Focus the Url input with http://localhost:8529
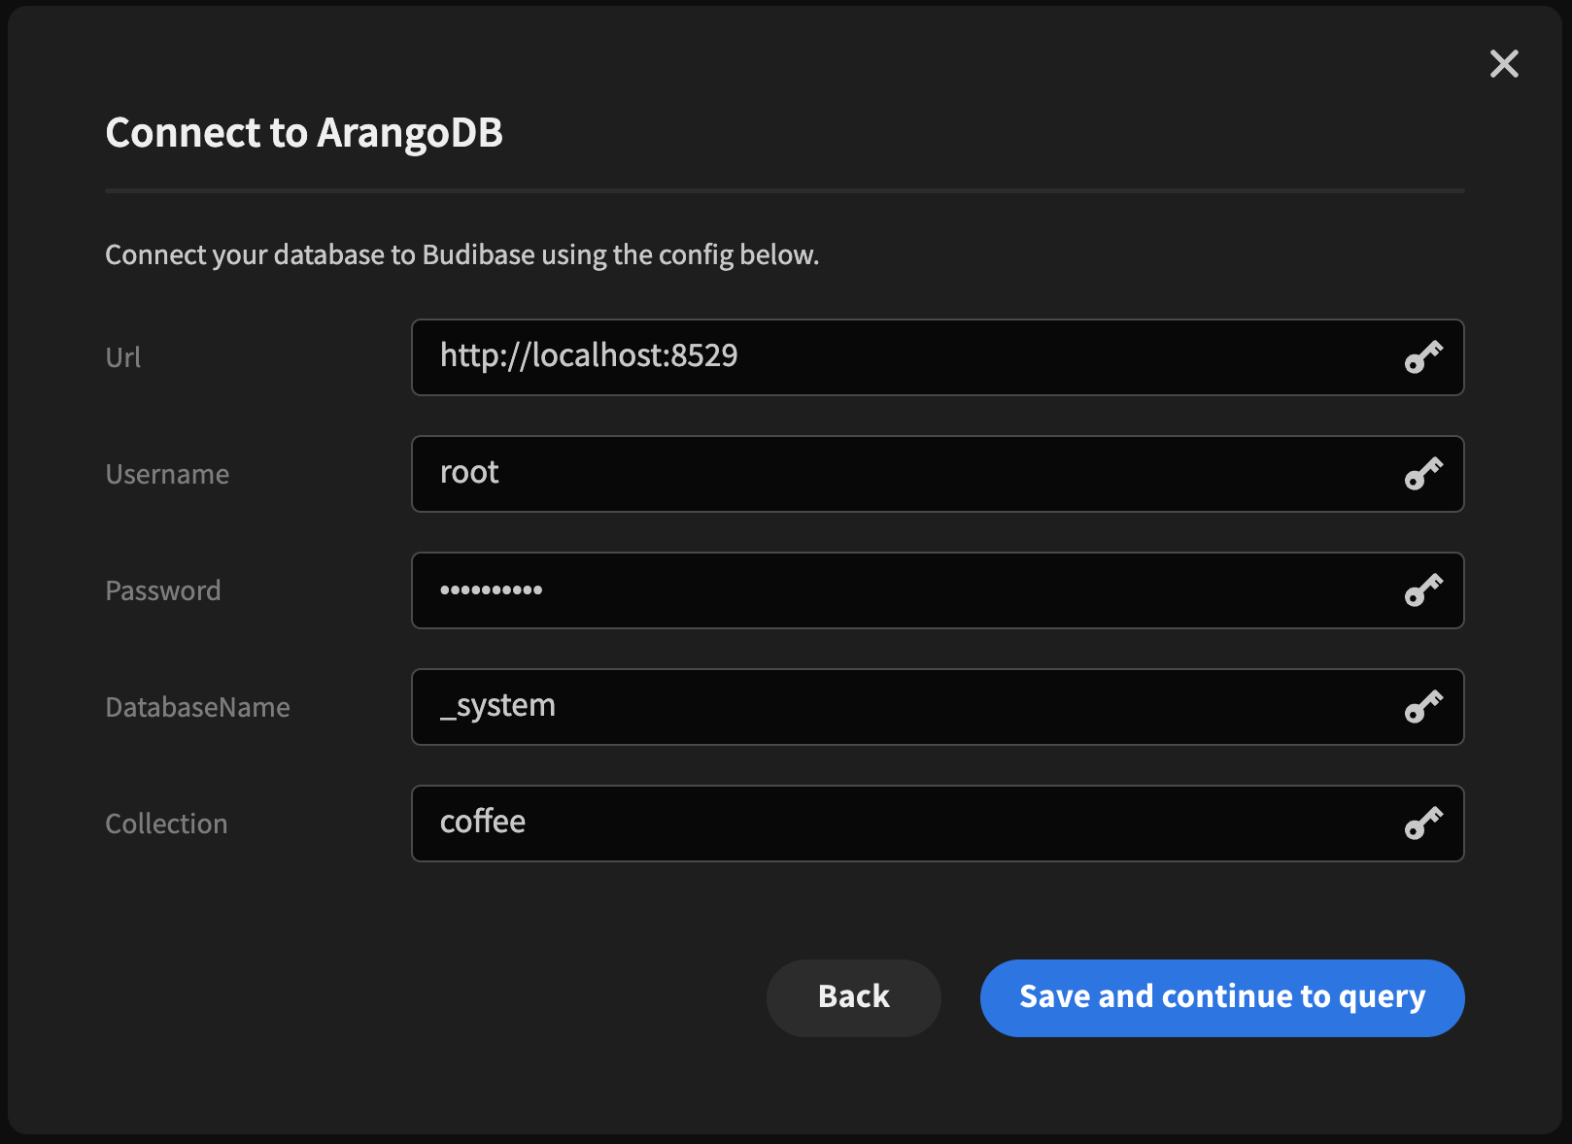The image size is (1572, 1144). [938, 357]
